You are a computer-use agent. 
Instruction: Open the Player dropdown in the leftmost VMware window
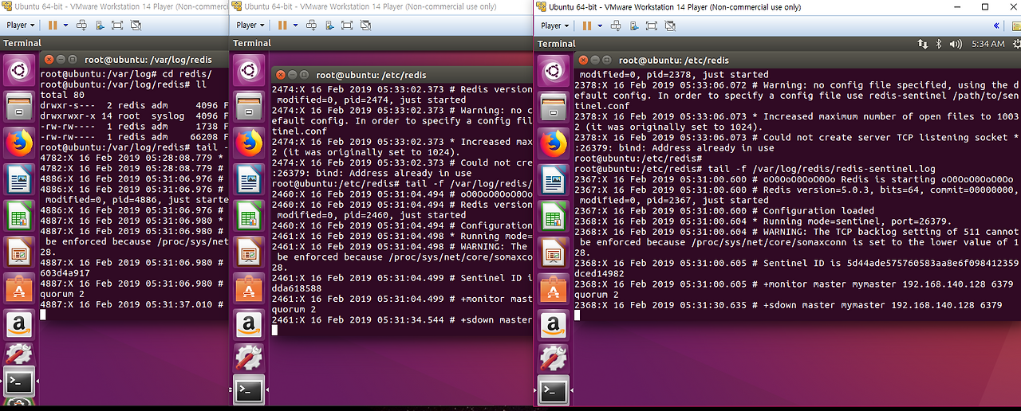[x=21, y=25]
